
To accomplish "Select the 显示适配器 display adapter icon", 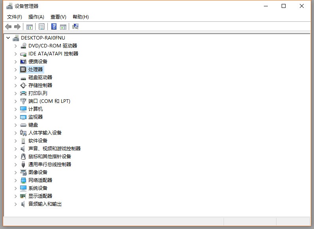I will (23, 196).
